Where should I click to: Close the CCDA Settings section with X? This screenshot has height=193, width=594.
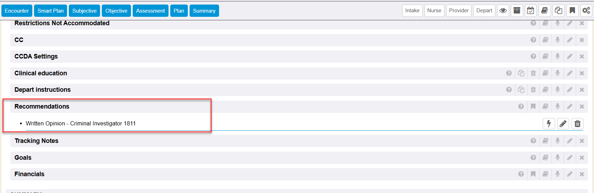tap(582, 56)
